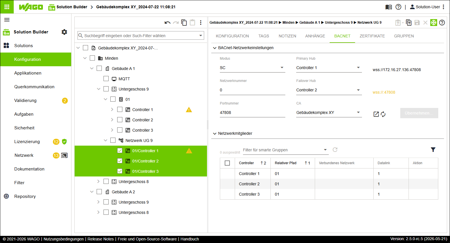Save changes with the disk icon
This screenshot has width=450, height=243.
coord(417,23)
